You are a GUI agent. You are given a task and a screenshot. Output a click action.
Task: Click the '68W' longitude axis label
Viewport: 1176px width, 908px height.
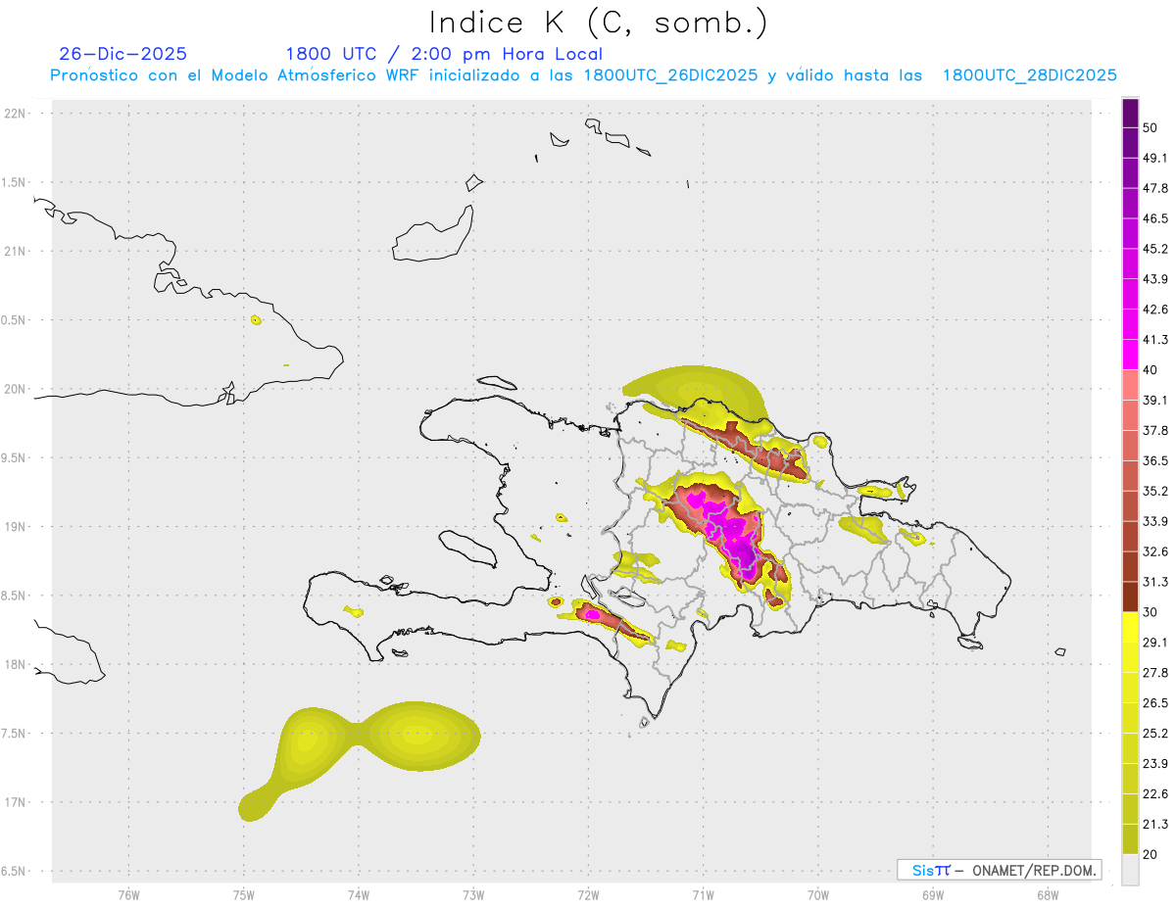[1047, 895]
